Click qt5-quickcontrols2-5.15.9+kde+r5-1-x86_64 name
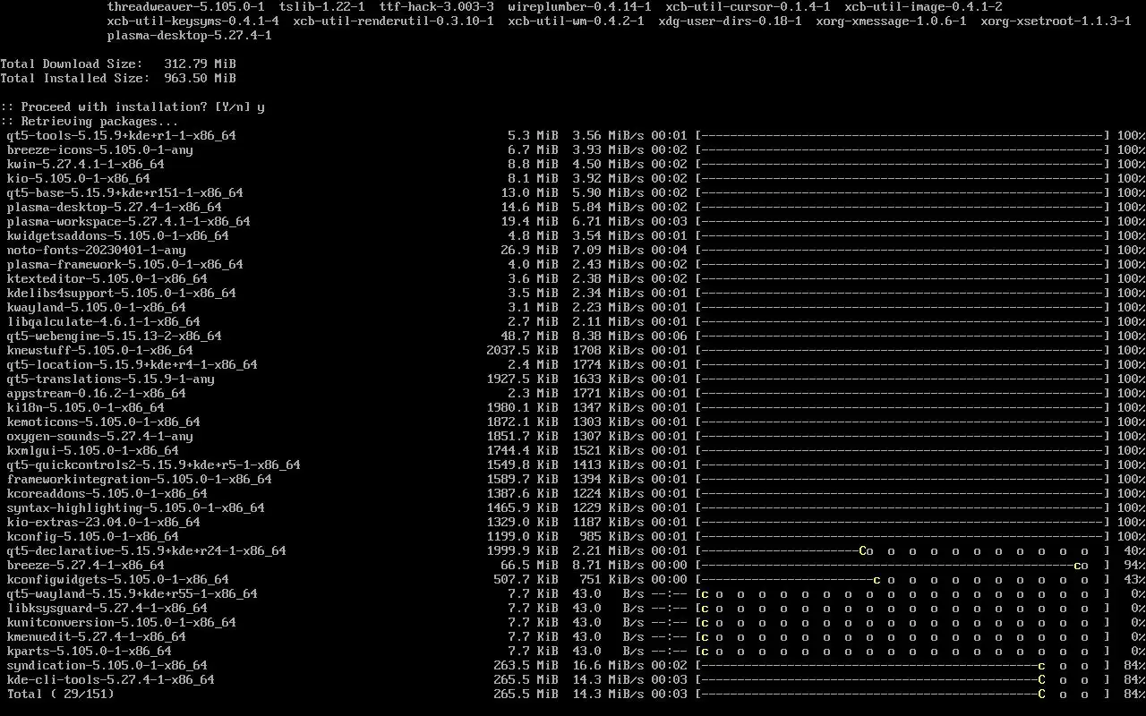Viewport: 1146px width, 716px height. click(x=154, y=465)
